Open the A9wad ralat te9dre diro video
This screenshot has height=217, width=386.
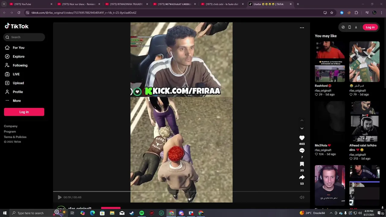364,121
